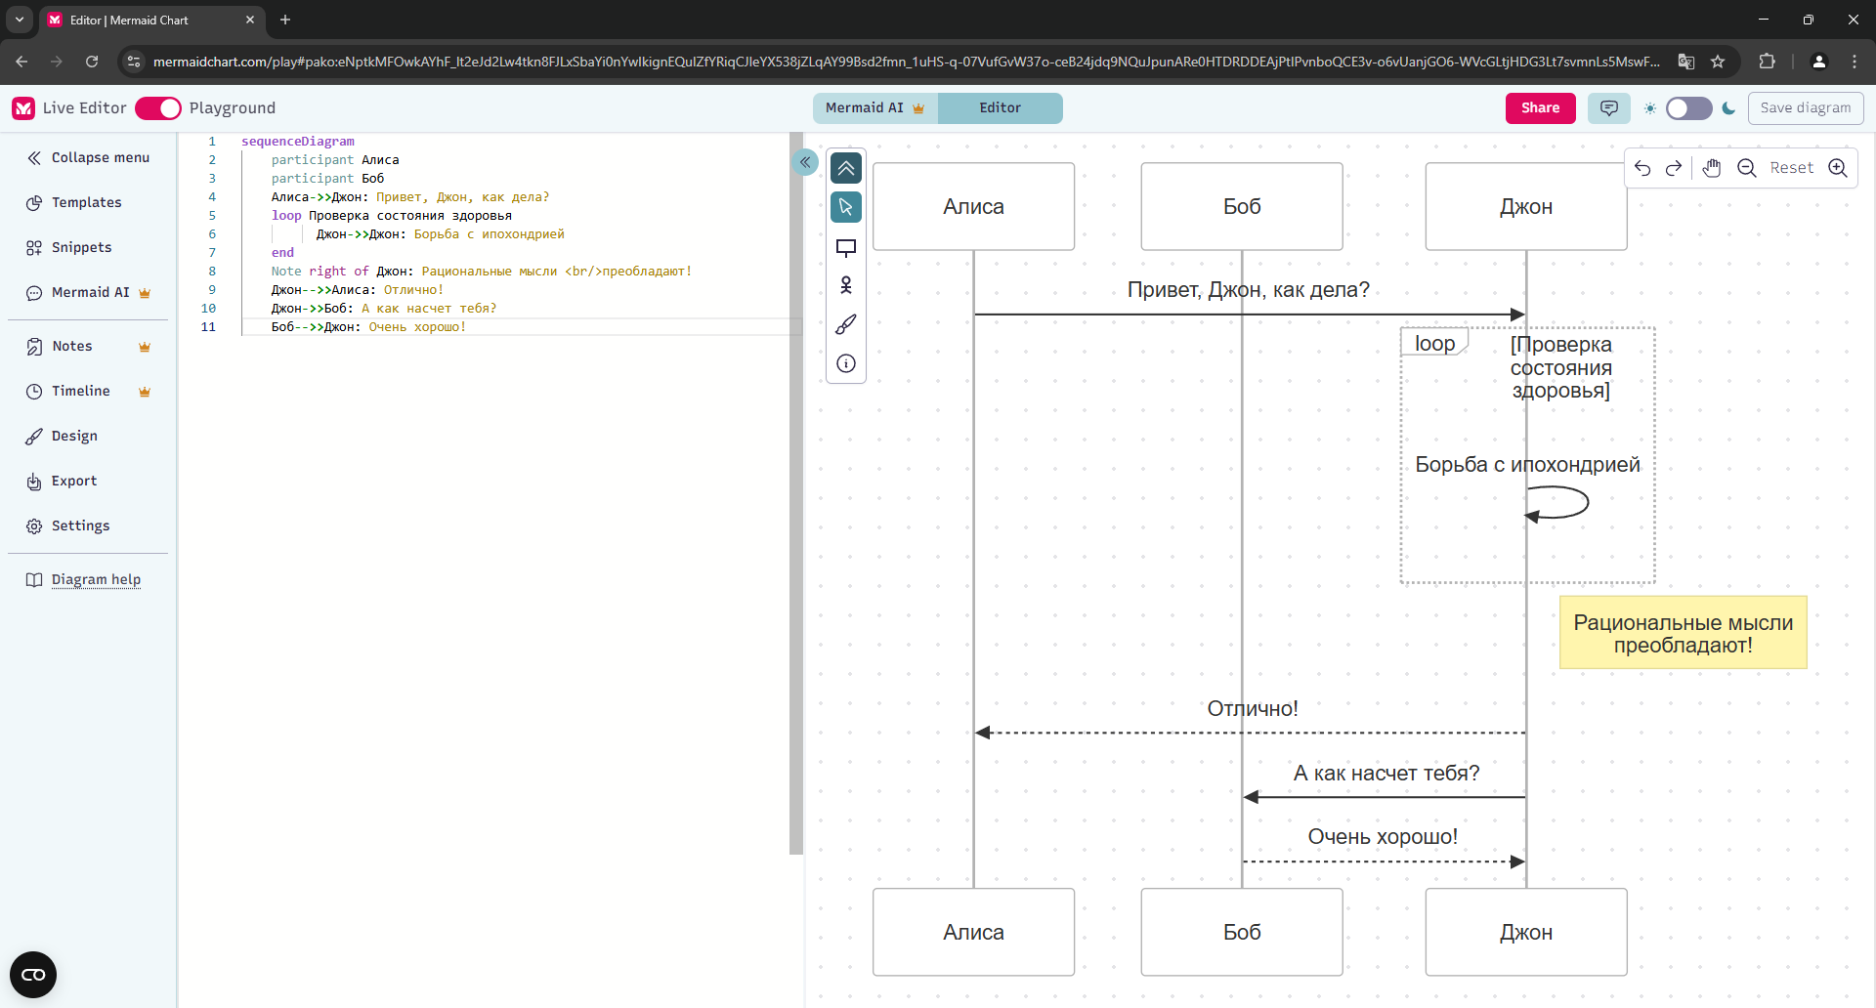Collapse the left sidebar menu
This screenshot has width=1876, height=1008.
pos(88,158)
